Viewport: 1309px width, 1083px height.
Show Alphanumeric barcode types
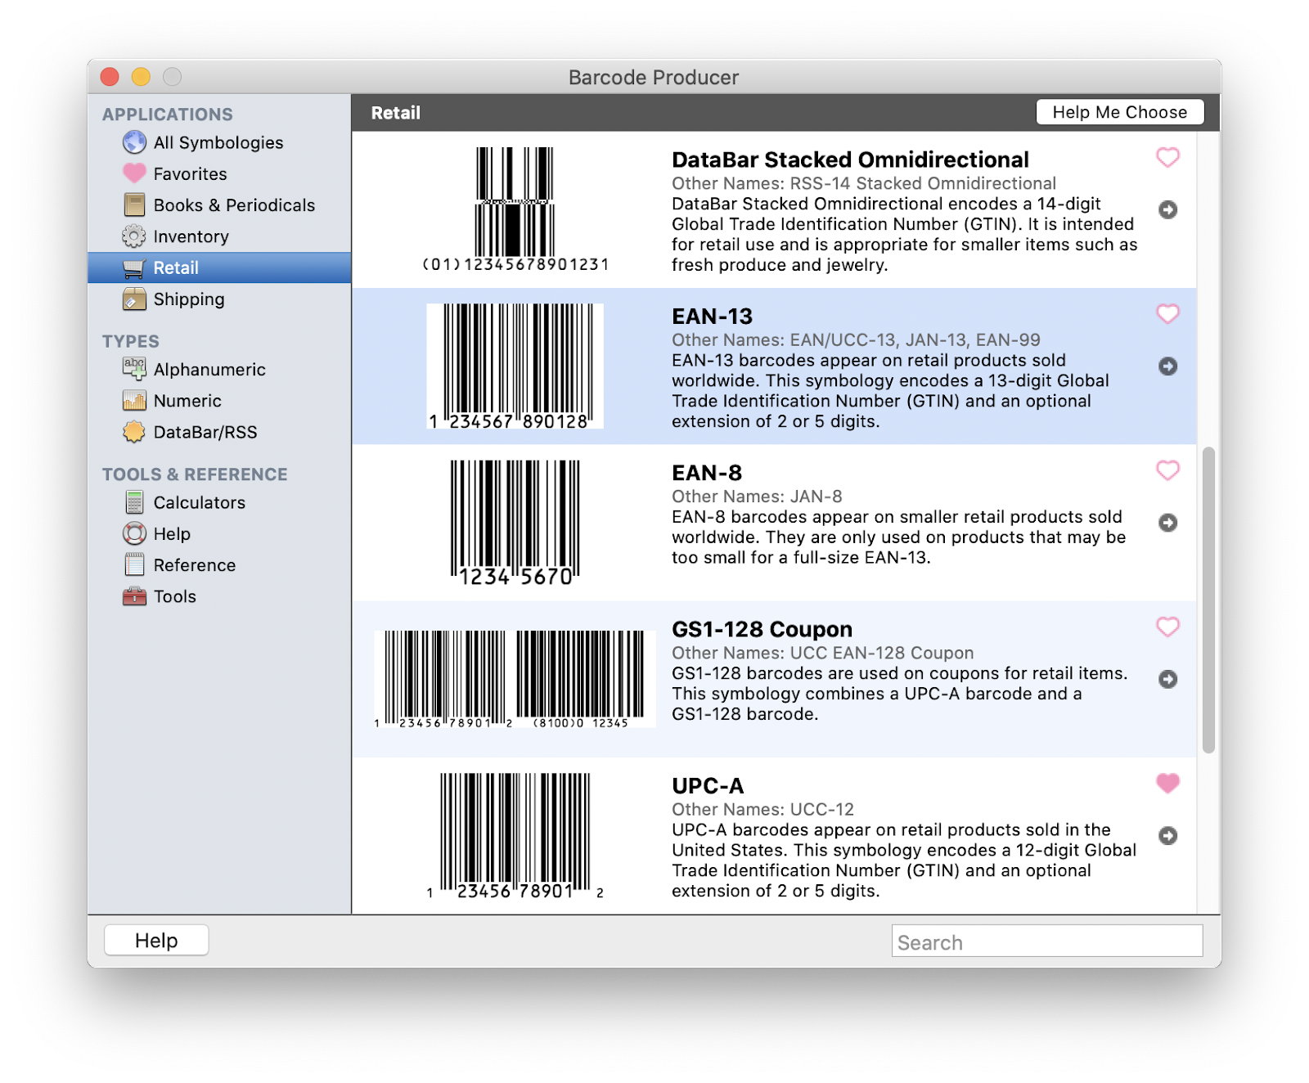[219, 369]
